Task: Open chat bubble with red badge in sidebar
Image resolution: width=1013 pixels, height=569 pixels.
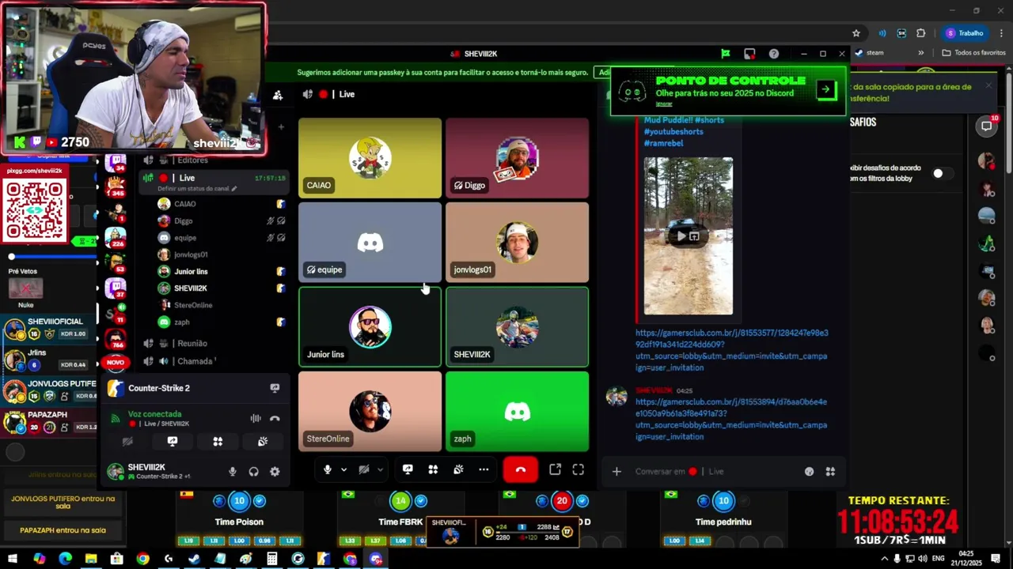Action: [x=987, y=126]
